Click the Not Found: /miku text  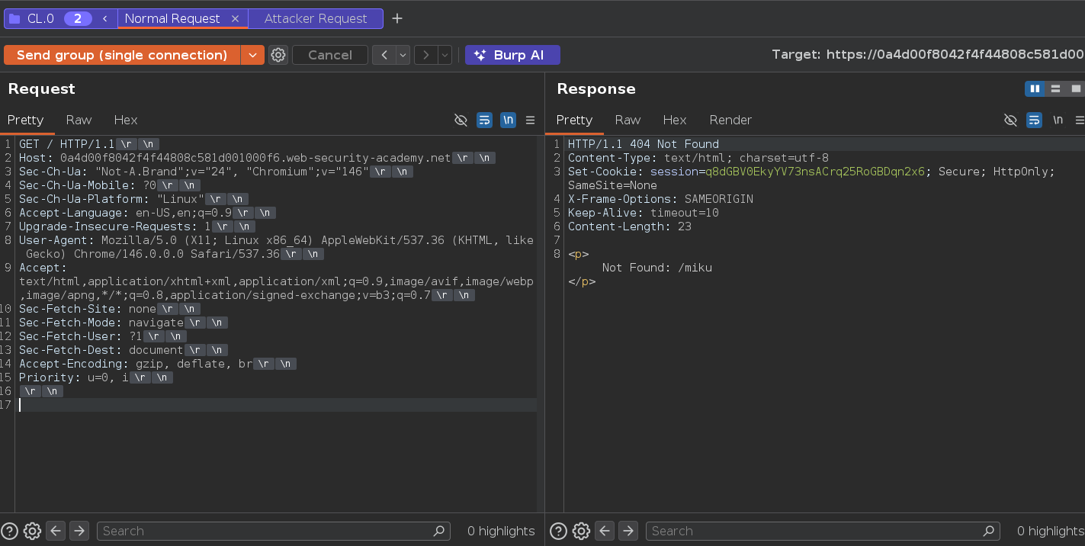(x=657, y=268)
